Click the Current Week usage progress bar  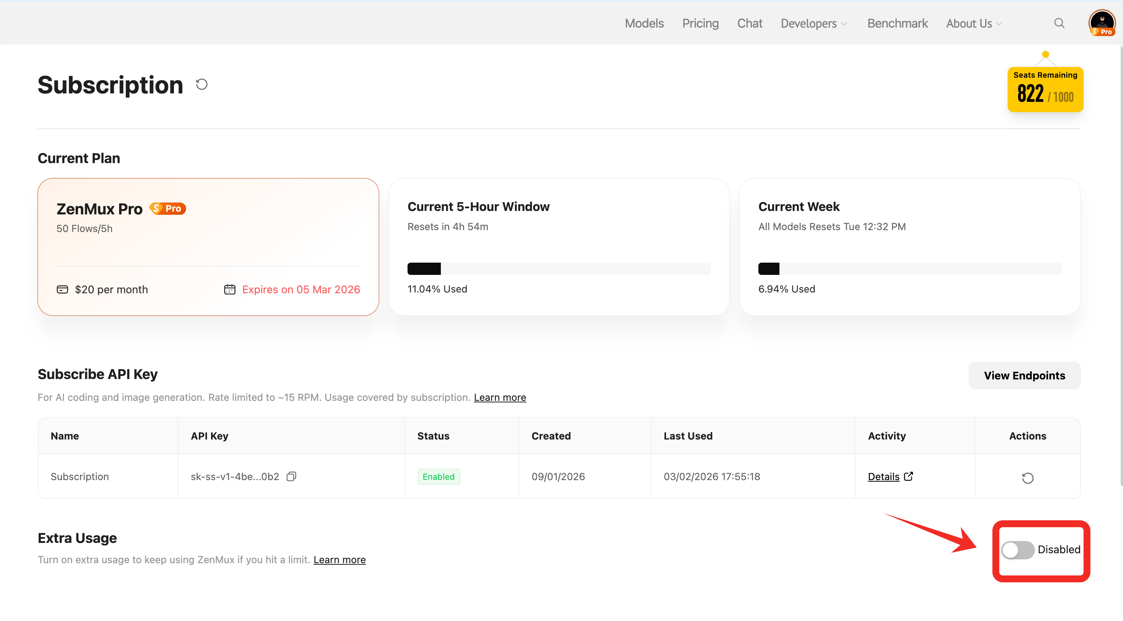[x=910, y=268]
